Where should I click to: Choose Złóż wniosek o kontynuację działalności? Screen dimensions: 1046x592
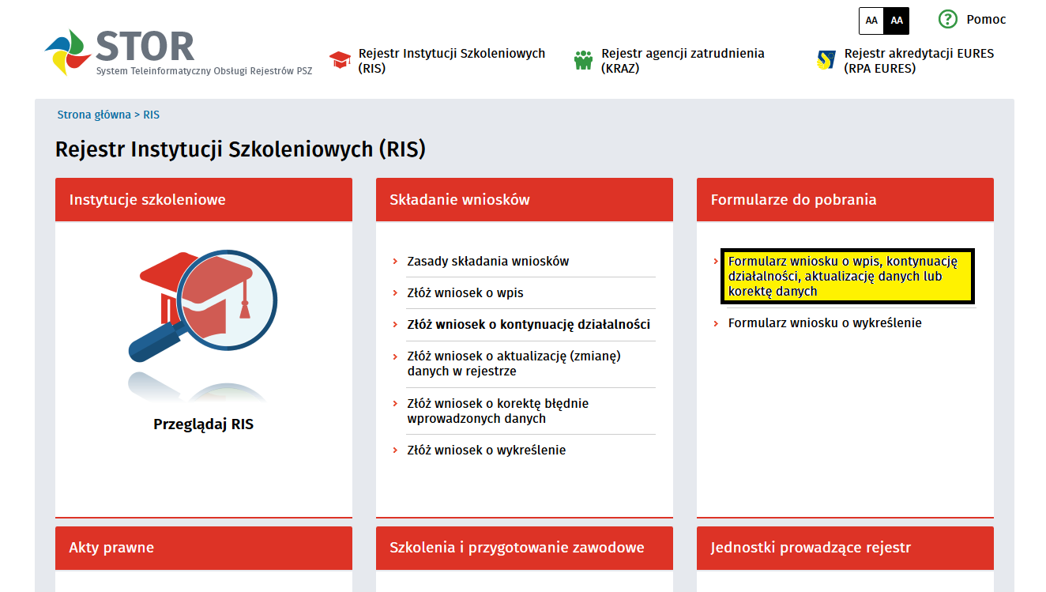pyautogui.click(x=529, y=325)
